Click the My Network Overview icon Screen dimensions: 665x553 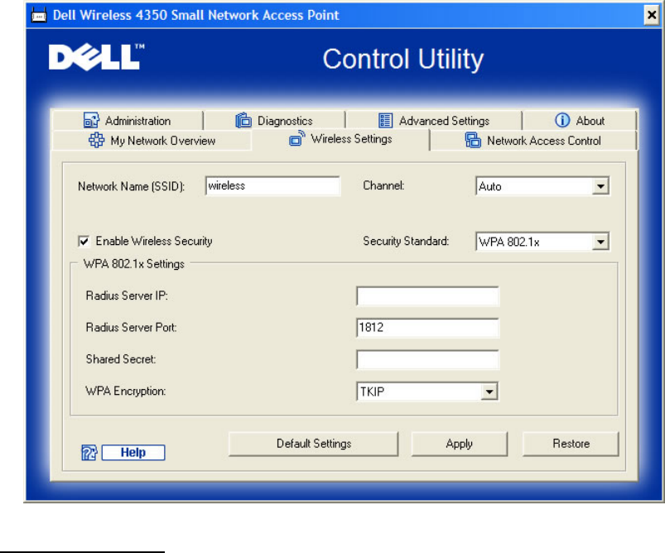[96, 140]
